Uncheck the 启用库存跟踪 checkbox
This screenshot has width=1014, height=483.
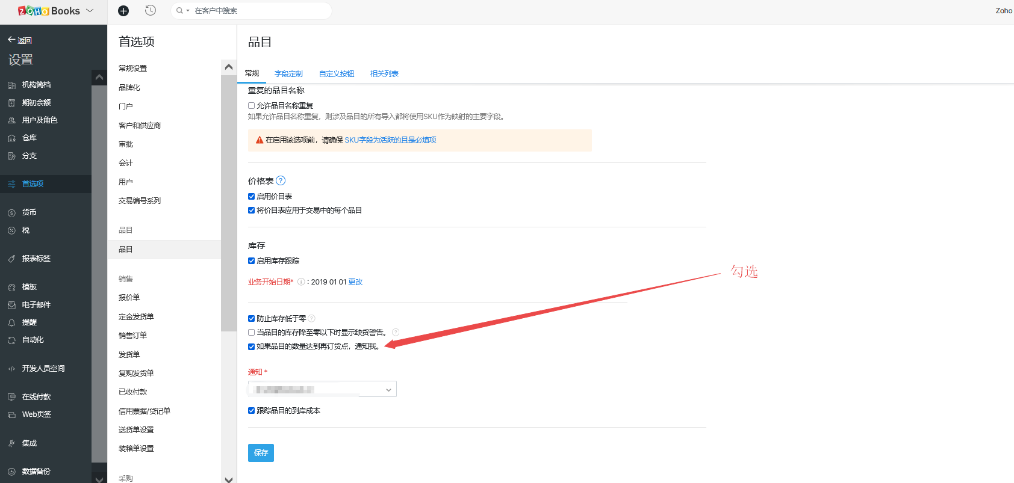[x=252, y=261]
